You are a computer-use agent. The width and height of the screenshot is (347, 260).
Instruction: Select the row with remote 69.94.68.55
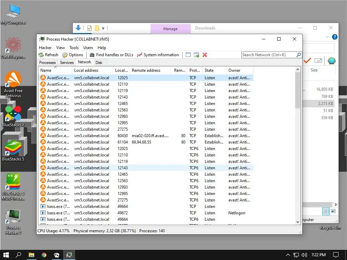click(146, 142)
